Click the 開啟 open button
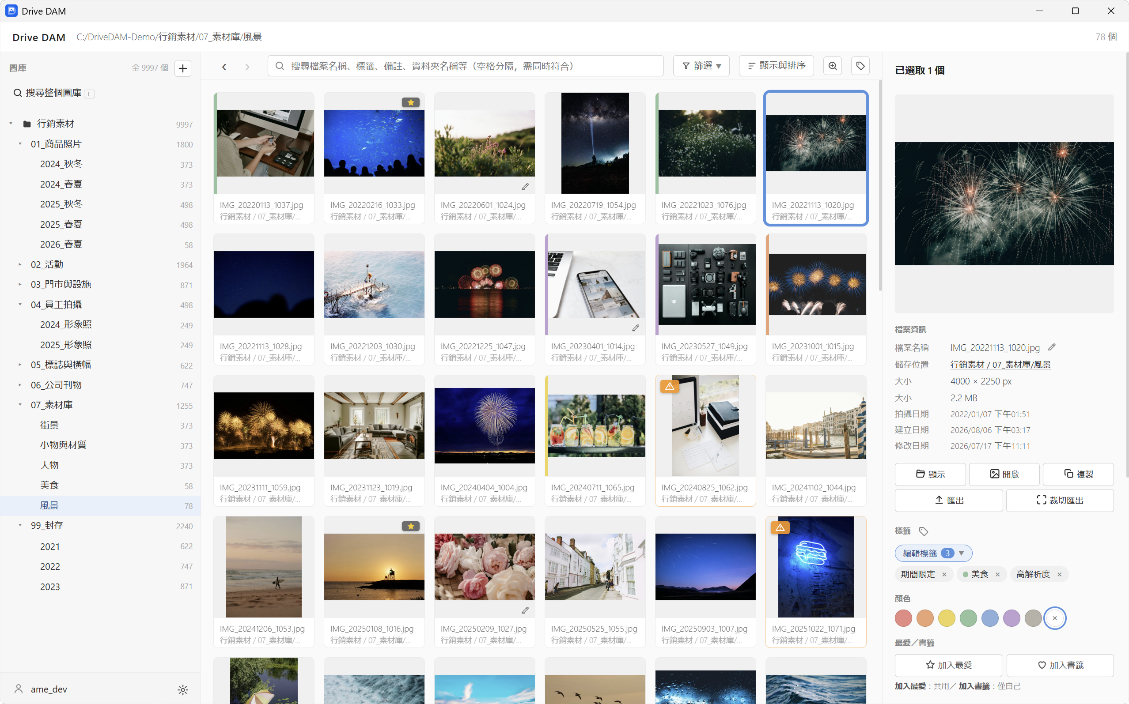 [1004, 474]
